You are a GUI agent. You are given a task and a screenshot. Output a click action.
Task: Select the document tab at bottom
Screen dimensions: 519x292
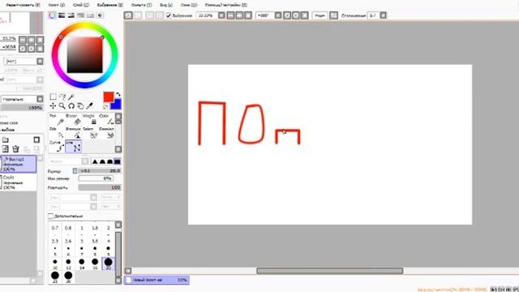point(157,280)
